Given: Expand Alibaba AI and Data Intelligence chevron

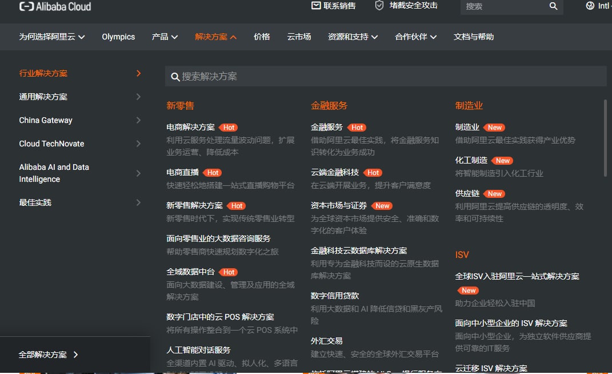Looking at the screenshot, I should point(138,173).
